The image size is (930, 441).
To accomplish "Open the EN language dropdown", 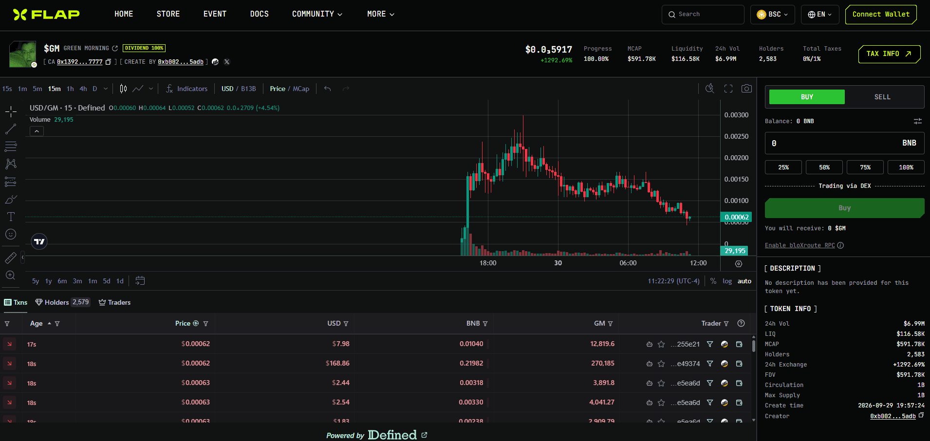I will click(820, 15).
